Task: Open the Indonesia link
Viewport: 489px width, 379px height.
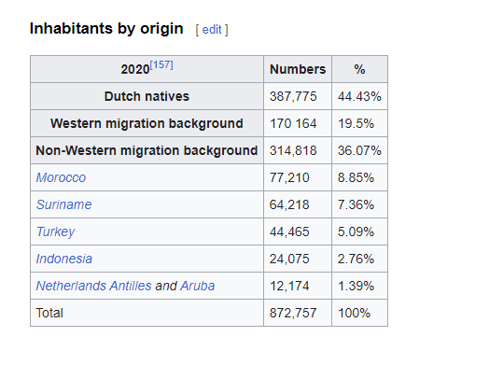Action: 64,259
